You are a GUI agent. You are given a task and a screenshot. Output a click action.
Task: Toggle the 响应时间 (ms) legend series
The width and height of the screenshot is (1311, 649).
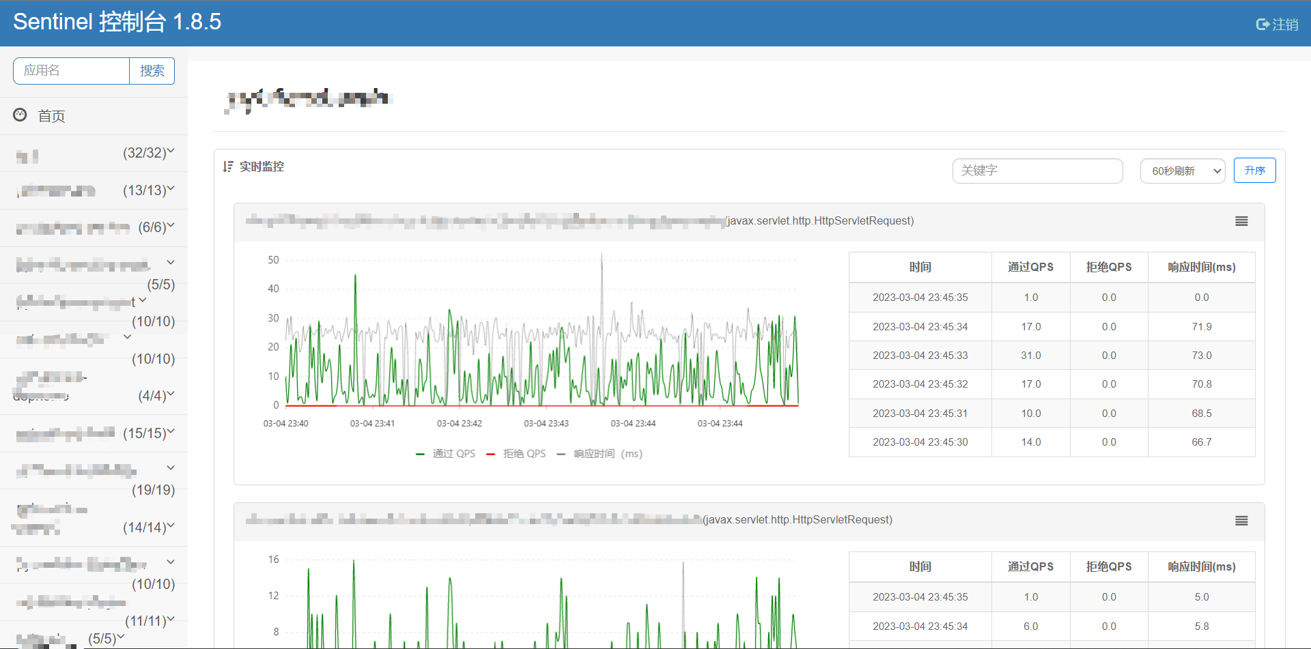pyautogui.click(x=600, y=453)
